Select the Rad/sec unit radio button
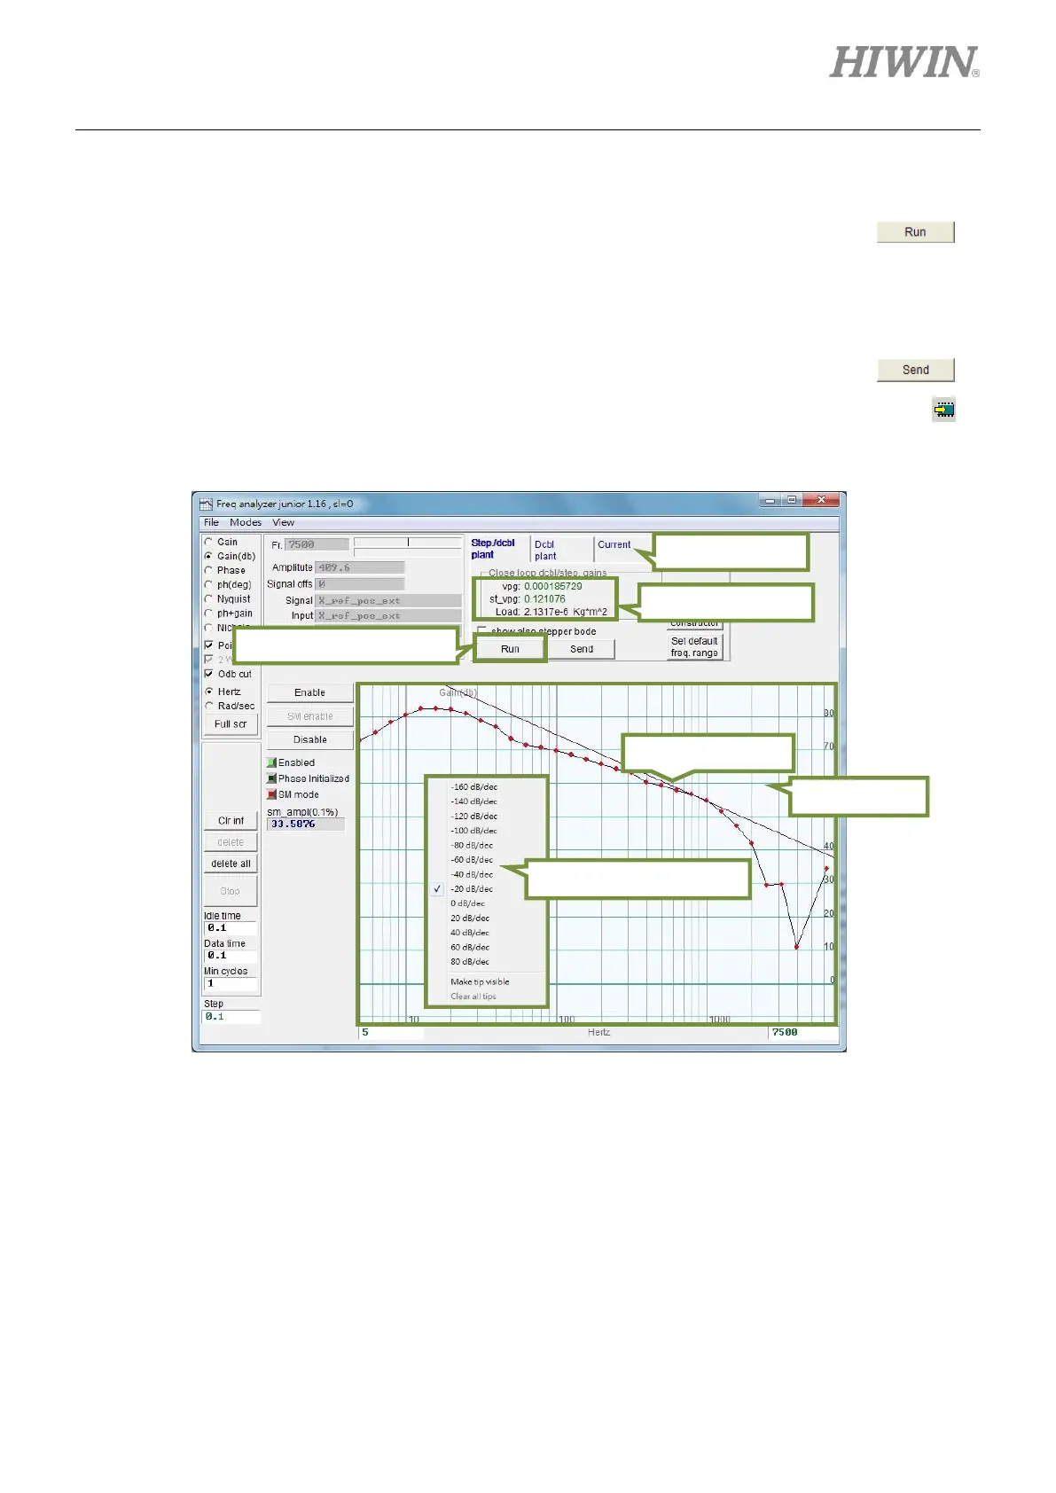The height and width of the screenshot is (1493, 1056). point(209,706)
